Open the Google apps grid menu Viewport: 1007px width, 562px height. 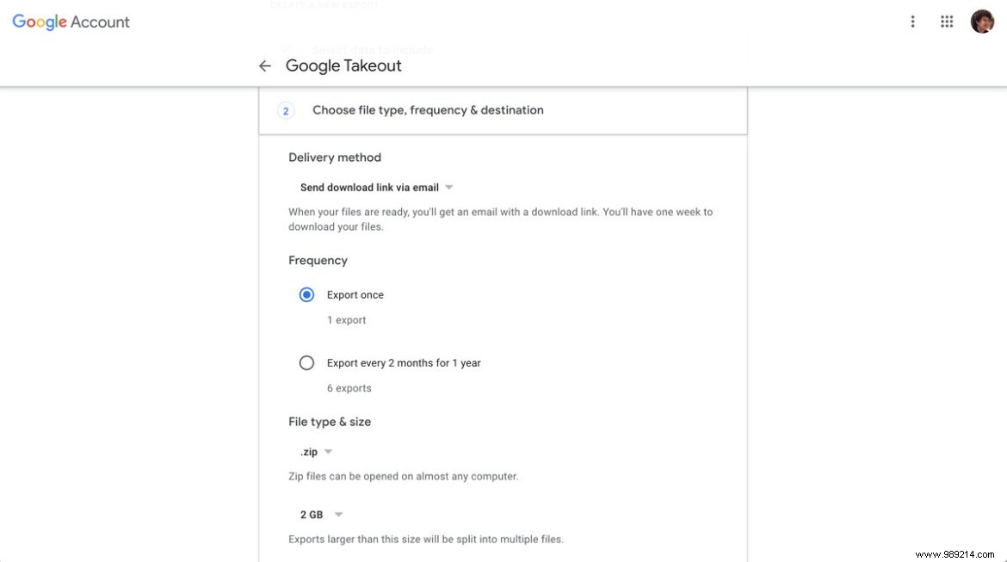[947, 22]
